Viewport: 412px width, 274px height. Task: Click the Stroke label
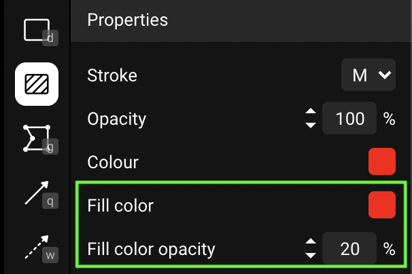point(112,75)
